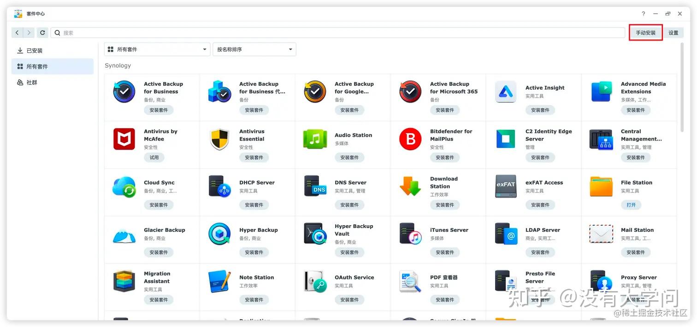The height and width of the screenshot is (327, 697).
Task: Select the Active Insight icon
Action: [x=506, y=92]
